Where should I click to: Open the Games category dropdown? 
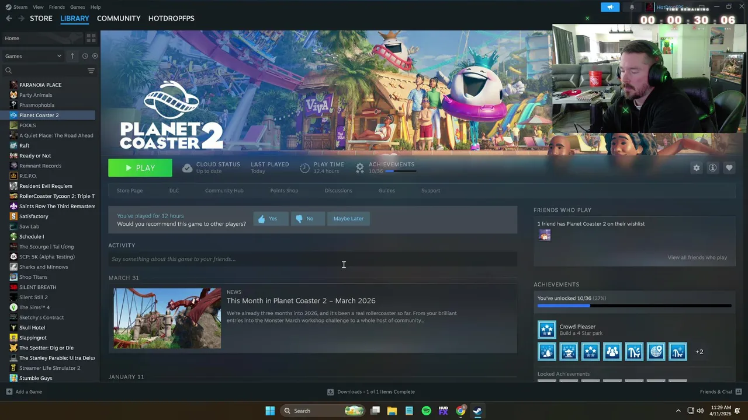(x=33, y=56)
